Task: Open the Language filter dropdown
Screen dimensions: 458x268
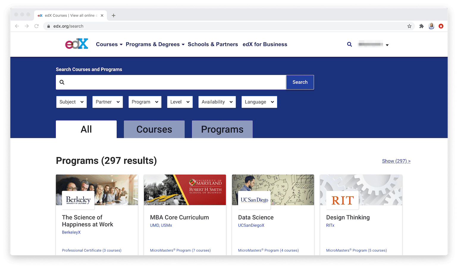Action: [259, 102]
